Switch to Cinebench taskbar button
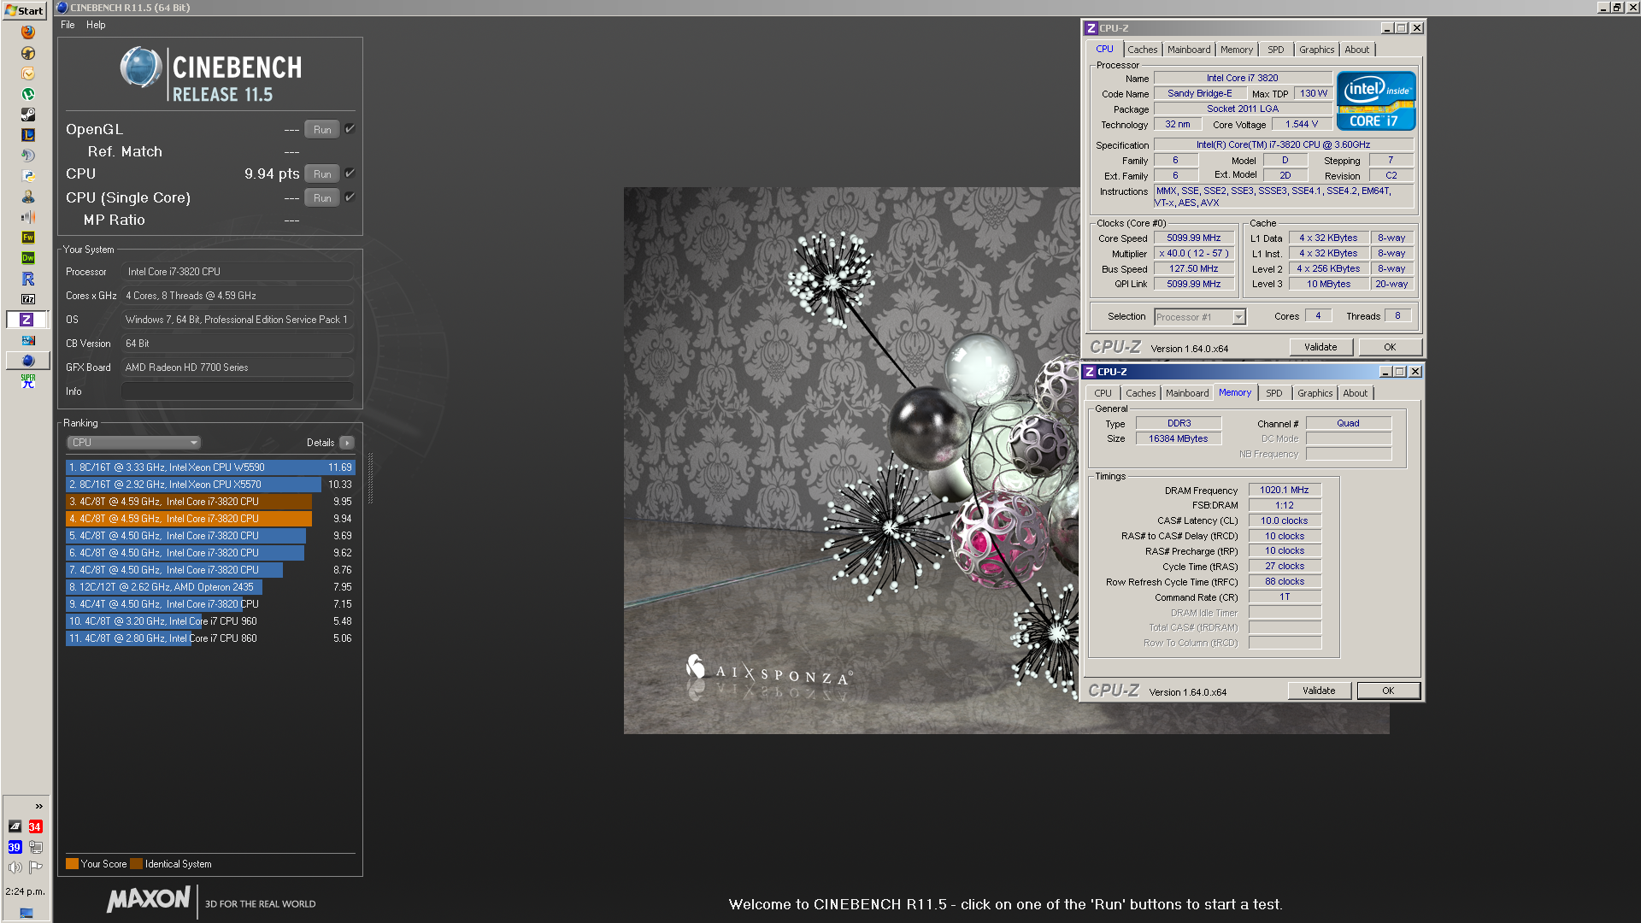This screenshot has width=1641, height=923. tap(28, 361)
